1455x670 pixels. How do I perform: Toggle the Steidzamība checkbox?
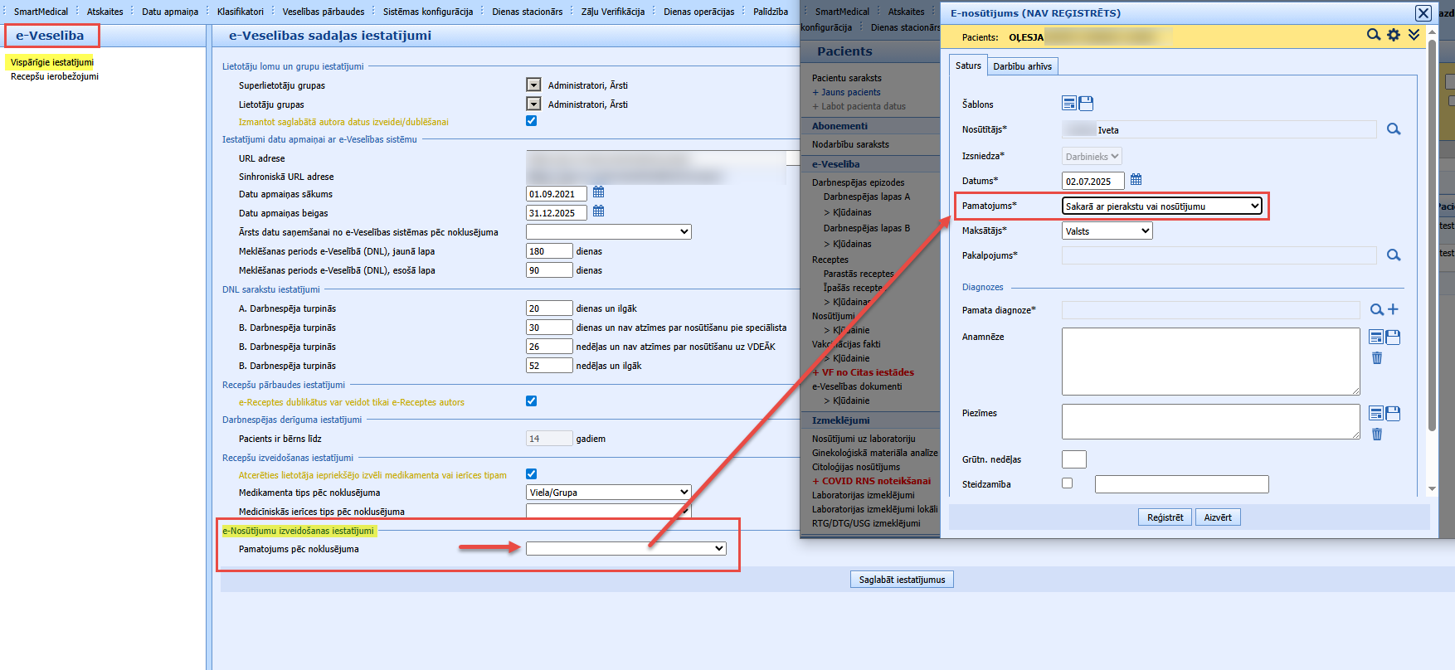click(x=1067, y=483)
